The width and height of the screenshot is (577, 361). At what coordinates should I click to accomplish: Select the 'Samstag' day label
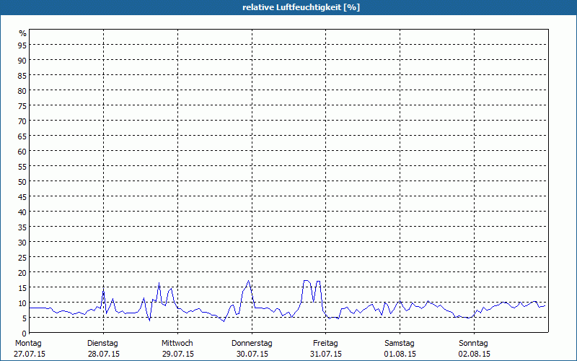[400, 343]
